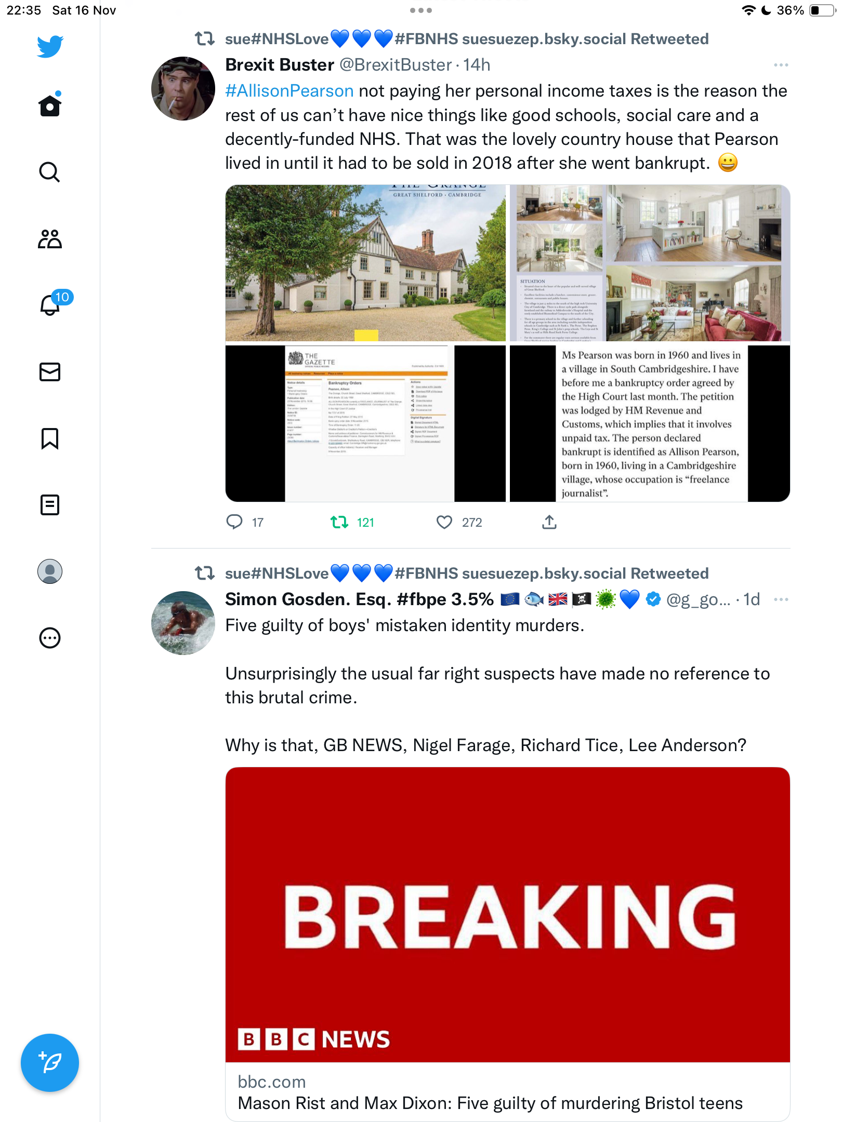Open the Gazette bankruptcy orders image
The height and width of the screenshot is (1122, 842).
click(365, 423)
